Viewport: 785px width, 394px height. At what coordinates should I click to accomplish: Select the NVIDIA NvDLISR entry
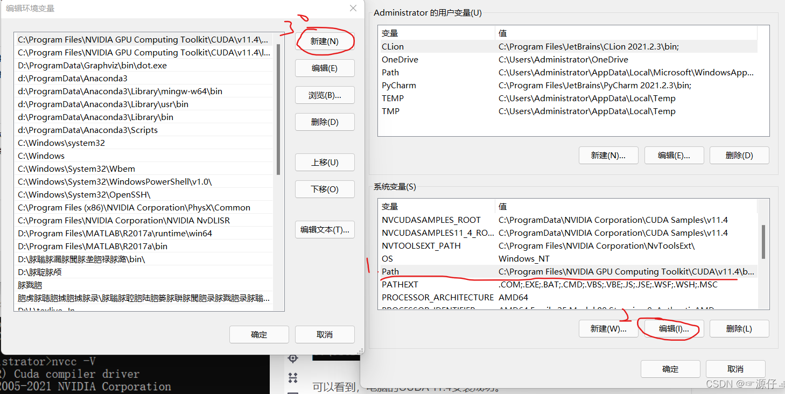(144, 221)
